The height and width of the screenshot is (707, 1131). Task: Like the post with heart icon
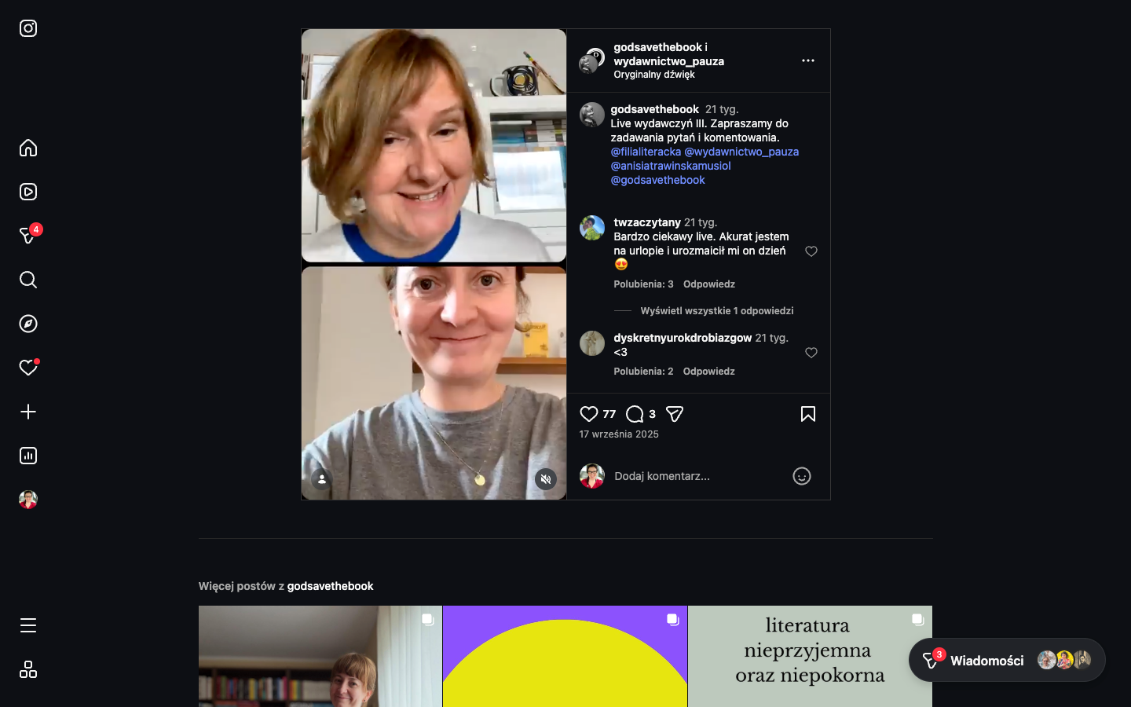point(589,414)
